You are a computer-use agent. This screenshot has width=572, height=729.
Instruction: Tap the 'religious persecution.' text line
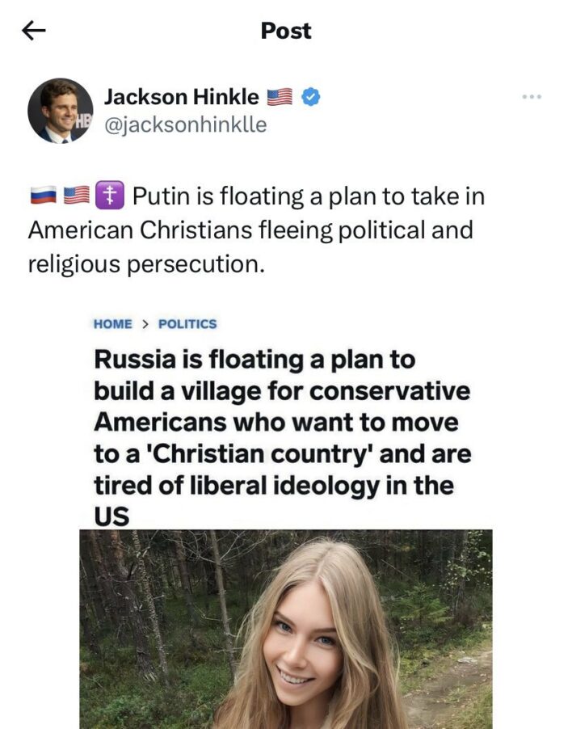[x=146, y=264]
